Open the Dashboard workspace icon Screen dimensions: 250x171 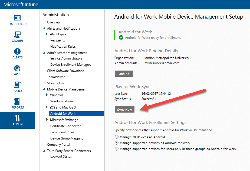tap(17, 18)
